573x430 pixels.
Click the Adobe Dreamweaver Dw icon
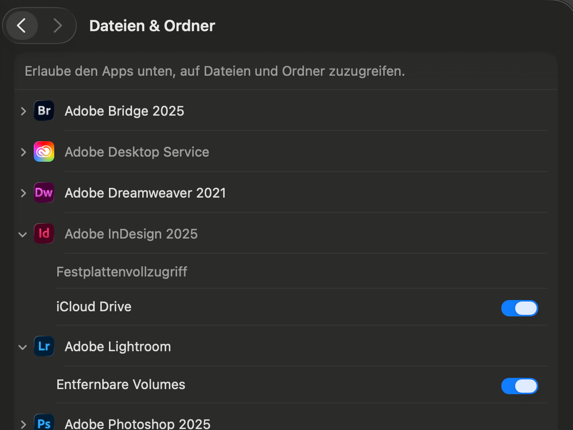[44, 193]
